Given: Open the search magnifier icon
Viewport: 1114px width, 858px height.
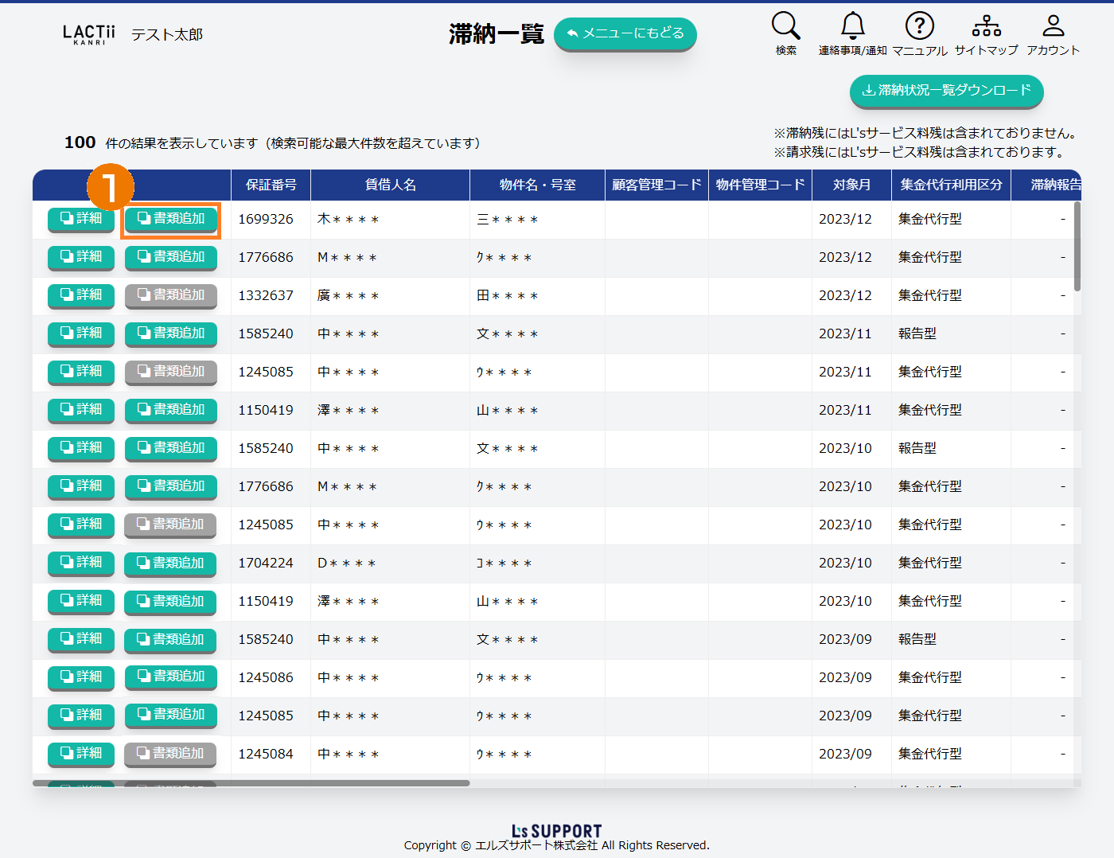Looking at the screenshot, I should [x=785, y=26].
